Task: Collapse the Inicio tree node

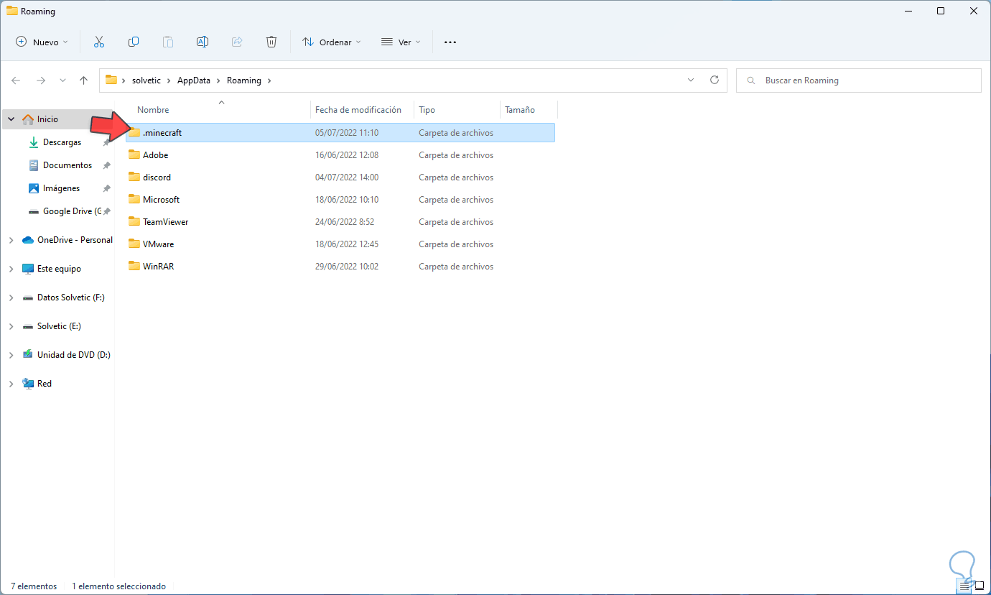Action: (x=11, y=119)
